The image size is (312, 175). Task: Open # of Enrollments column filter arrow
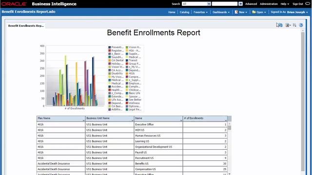click(226, 121)
